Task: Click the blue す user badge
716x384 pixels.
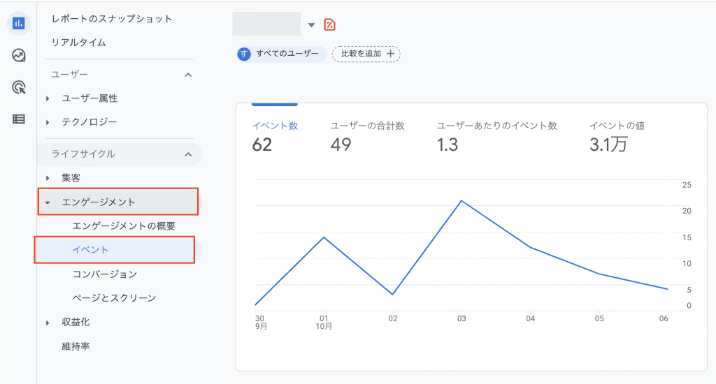Action: point(244,54)
